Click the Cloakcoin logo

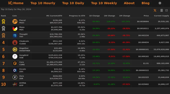pos(15,42)
